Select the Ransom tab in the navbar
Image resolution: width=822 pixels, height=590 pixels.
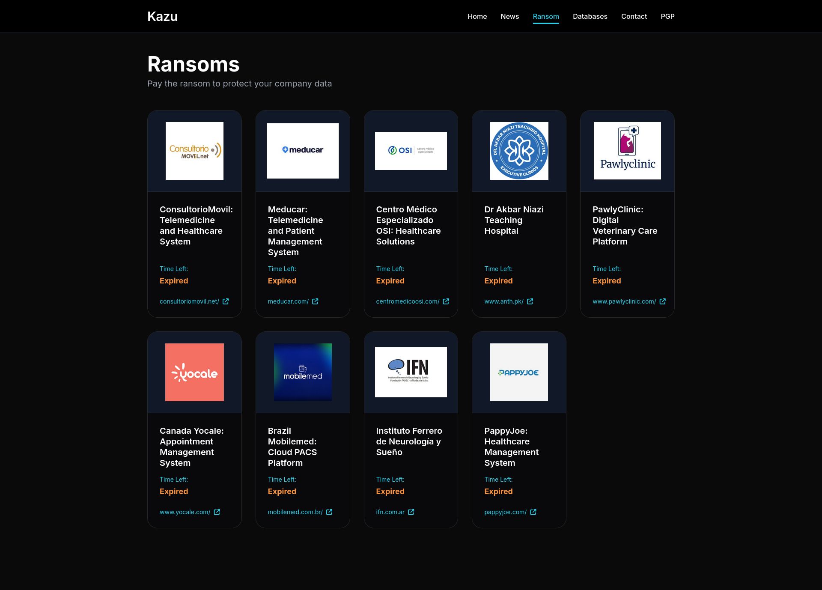[x=546, y=16]
